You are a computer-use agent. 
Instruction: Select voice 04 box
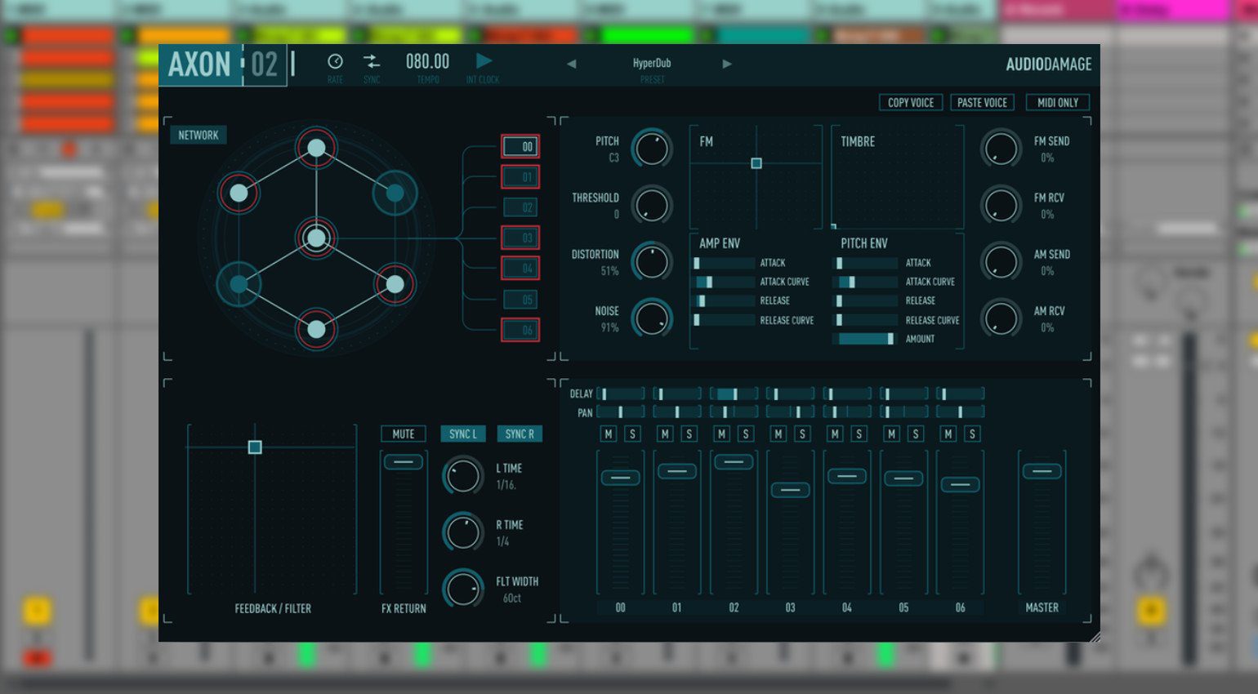[x=520, y=268]
